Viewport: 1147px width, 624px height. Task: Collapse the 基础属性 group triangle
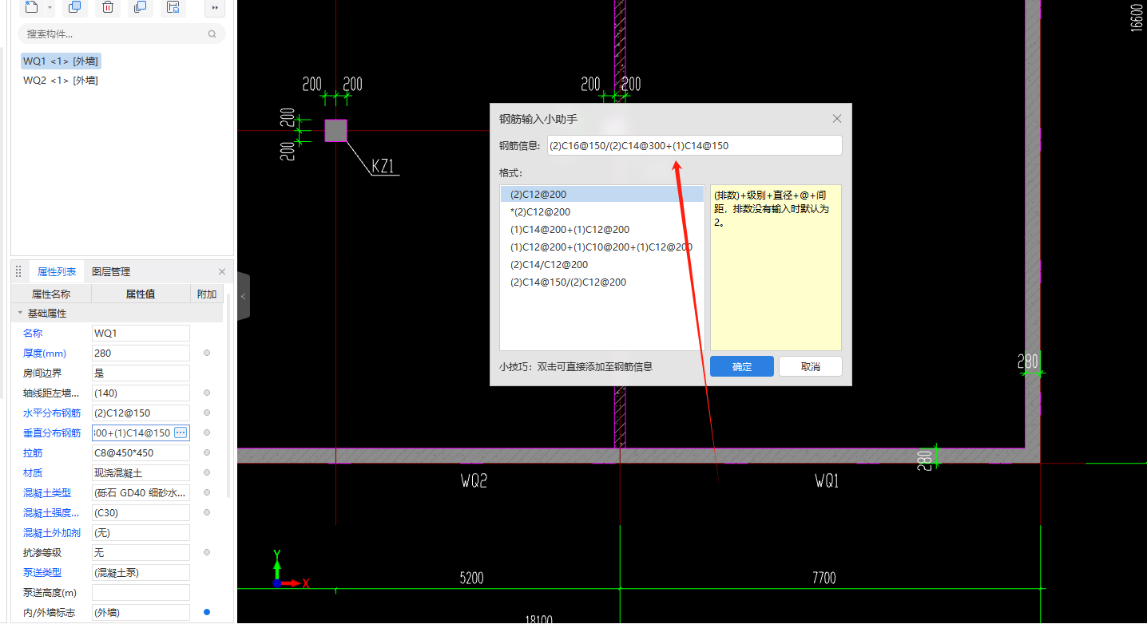tap(20, 314)
